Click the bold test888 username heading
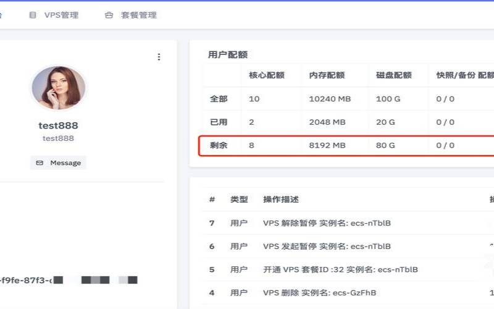The height and width of the screenshot is (309, 494). [x=58, y=125]
